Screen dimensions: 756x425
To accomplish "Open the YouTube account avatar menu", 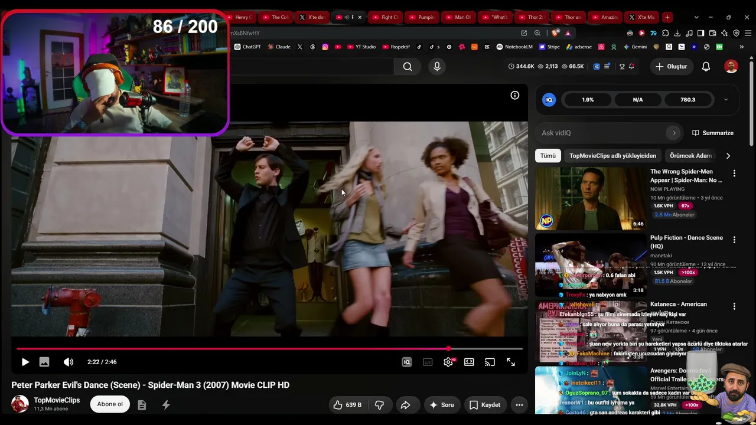I will pyautogui.click(x=731, y=67).
